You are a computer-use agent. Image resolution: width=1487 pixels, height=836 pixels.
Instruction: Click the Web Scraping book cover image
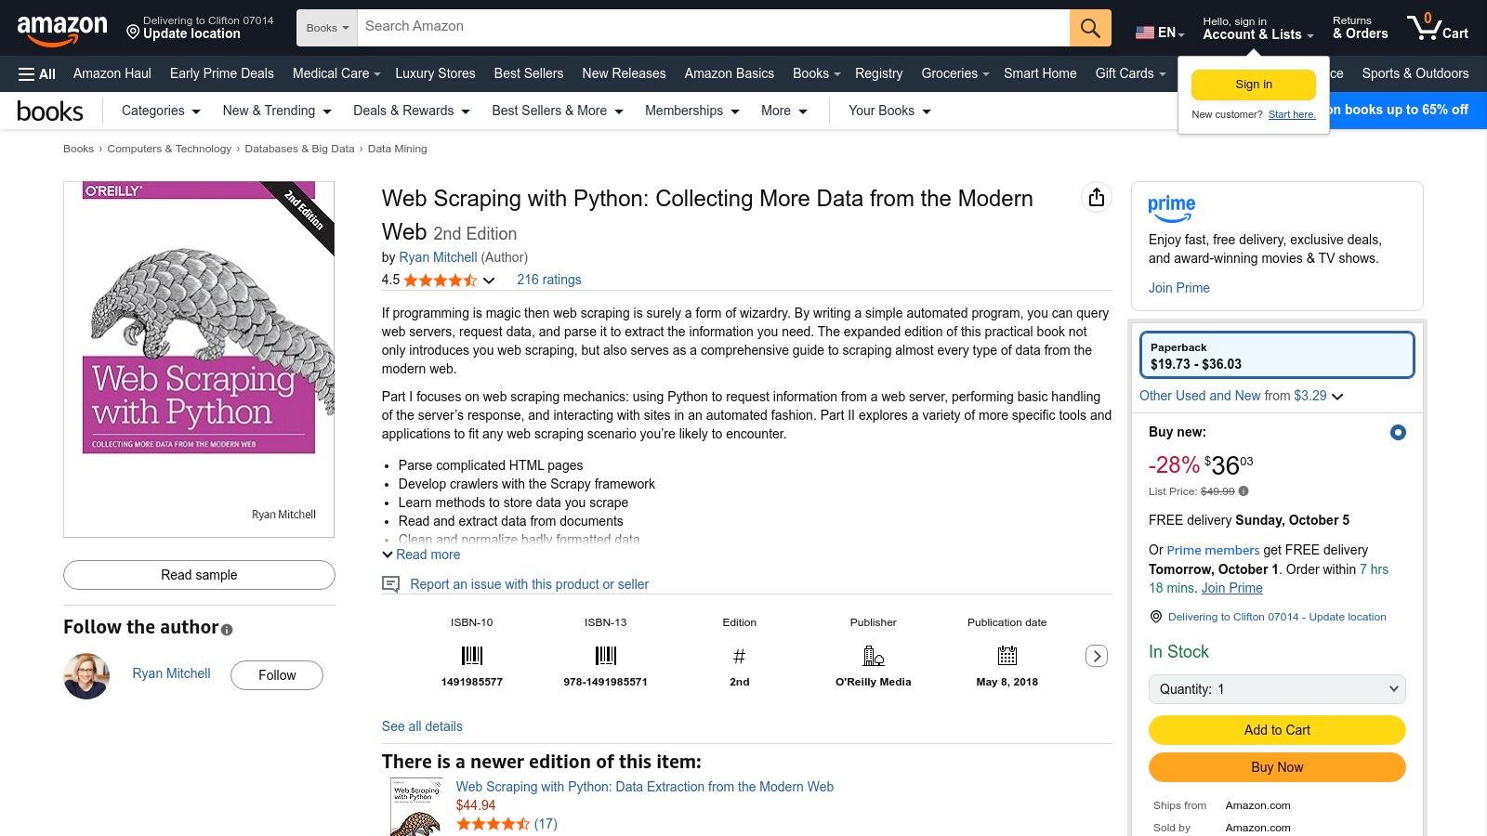point(199,359)
